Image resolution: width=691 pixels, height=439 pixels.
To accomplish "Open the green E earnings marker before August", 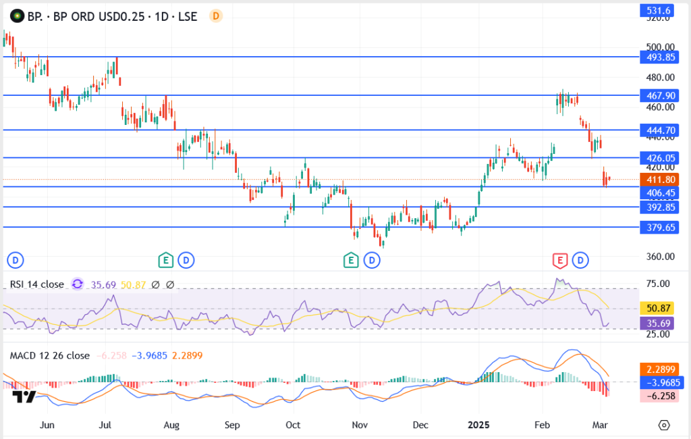I will click(x=165, y=259).
